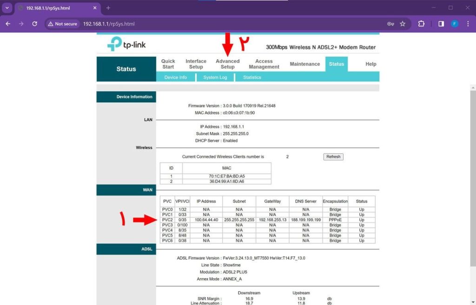Toggle the browser side panel
This screenshot has height=305, width=476.
[441, 24]
